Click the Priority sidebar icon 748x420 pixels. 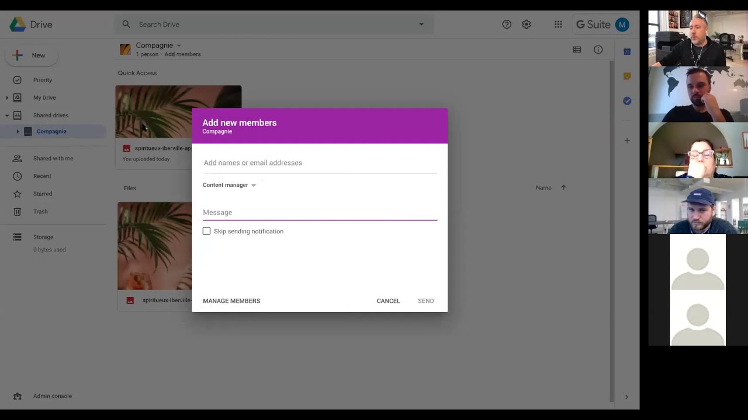click(x=17, y=80)
